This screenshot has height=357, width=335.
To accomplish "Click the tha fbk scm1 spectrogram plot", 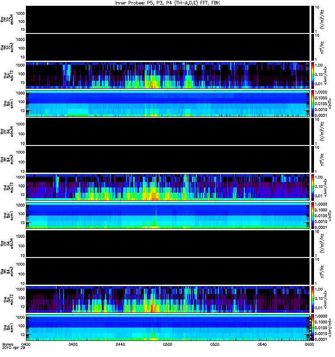I will 167,104.
